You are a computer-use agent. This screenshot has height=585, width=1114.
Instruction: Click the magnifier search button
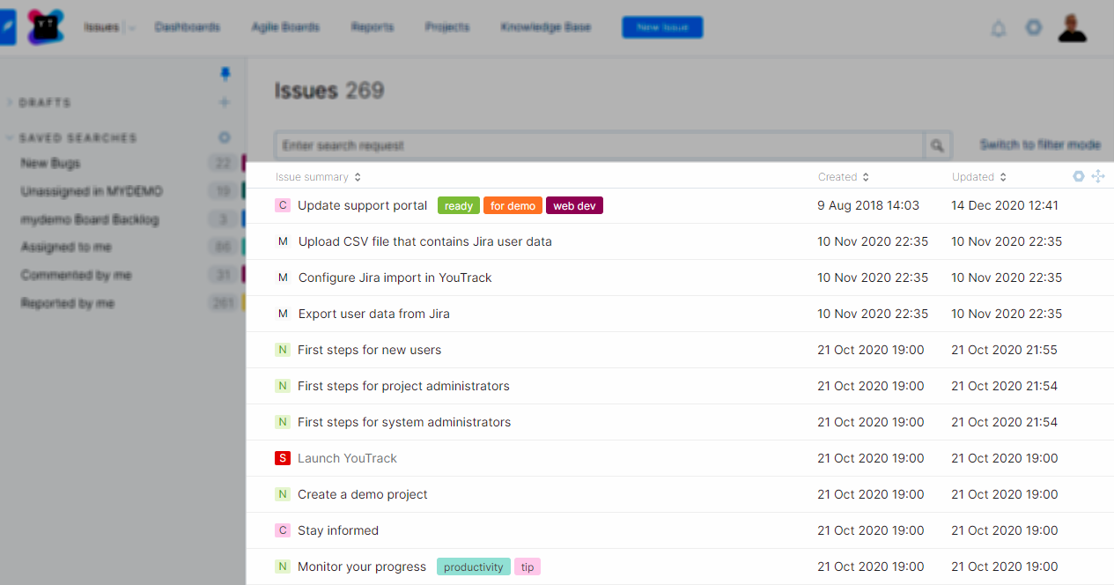click(937, 145)
